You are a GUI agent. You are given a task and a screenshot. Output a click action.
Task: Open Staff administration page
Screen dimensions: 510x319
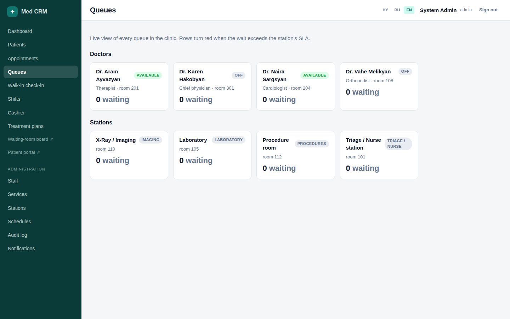[x=41, y=181]
